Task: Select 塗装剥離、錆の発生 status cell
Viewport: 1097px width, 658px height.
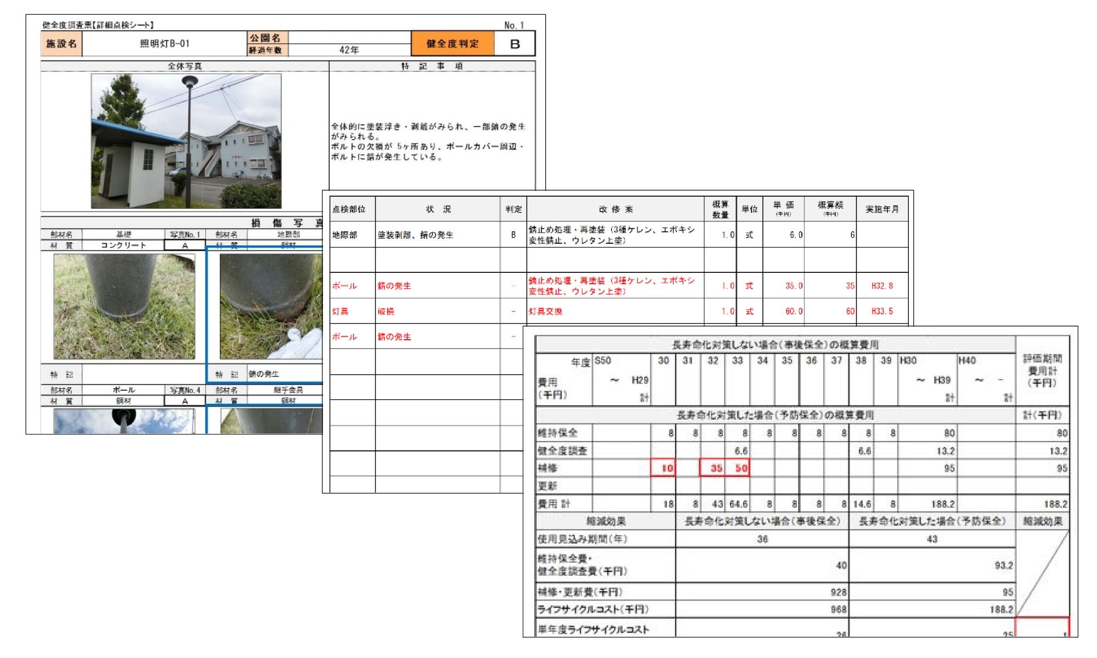Action: (x=438, y=234)
